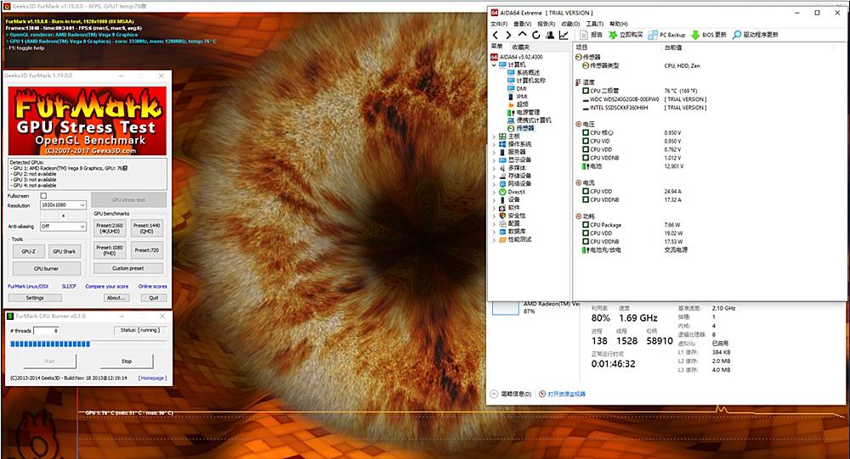This screenshot has height=459, width=850.
Task: Click Preset:720 benchmark button
Action: pyautogui.click(x=147, y=250)
